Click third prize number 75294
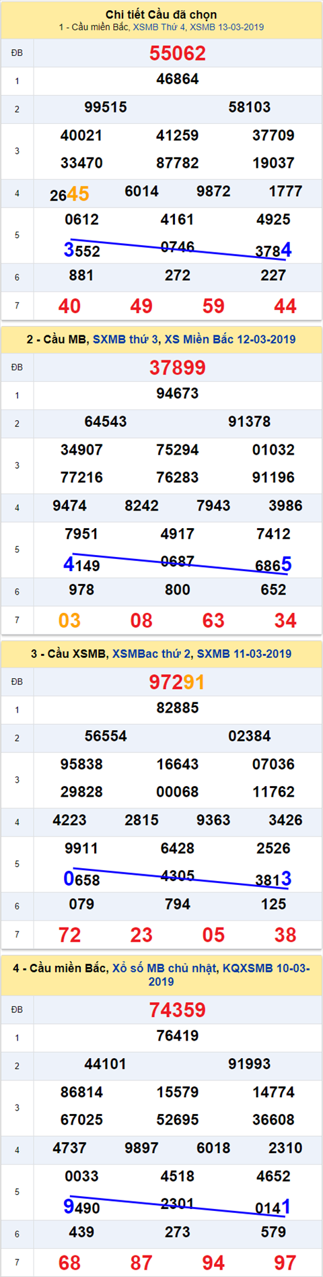The image size is (323, 1277). (x=178, y=450)
